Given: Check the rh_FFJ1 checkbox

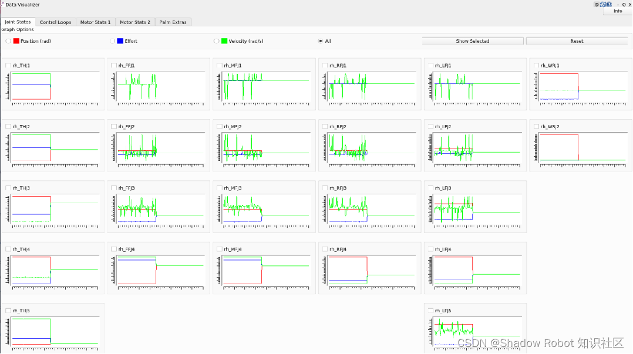Looking at the screenshot, I should click(114, 65).
